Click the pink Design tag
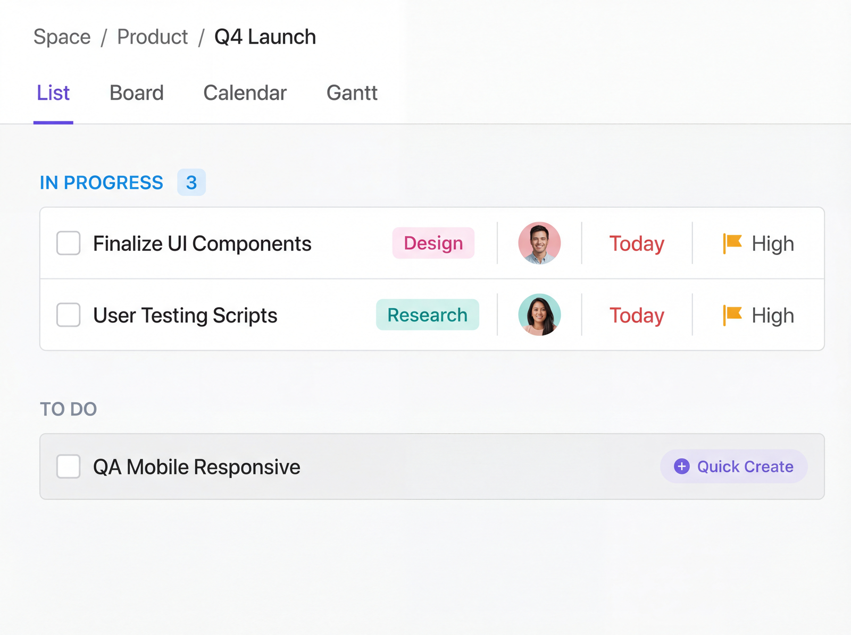The height and width of the screenshot is (635, 851). [433, 243]
